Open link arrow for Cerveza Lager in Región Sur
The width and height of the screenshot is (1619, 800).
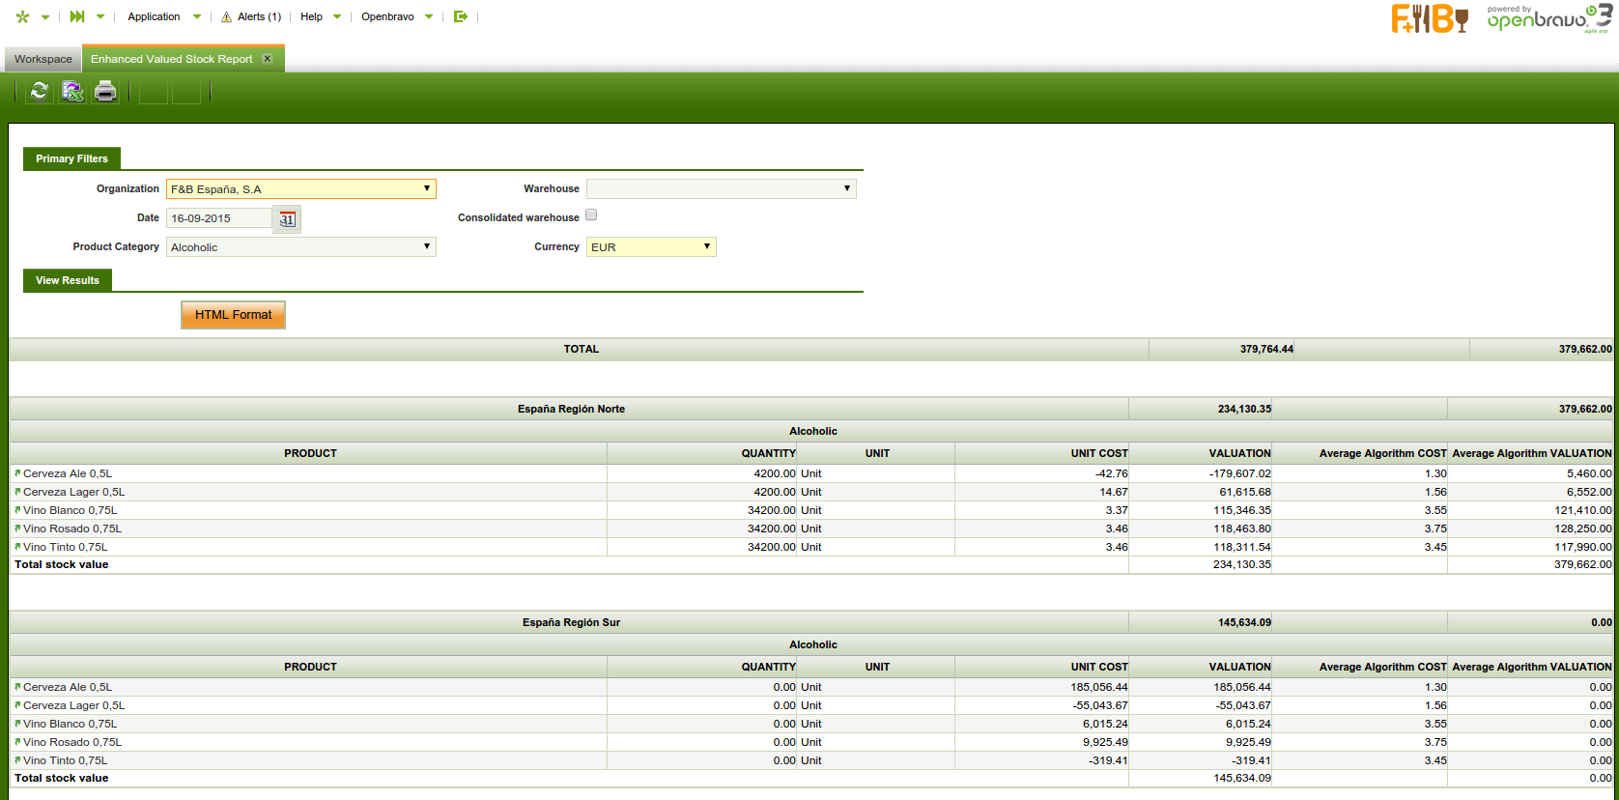coord(17,705)
